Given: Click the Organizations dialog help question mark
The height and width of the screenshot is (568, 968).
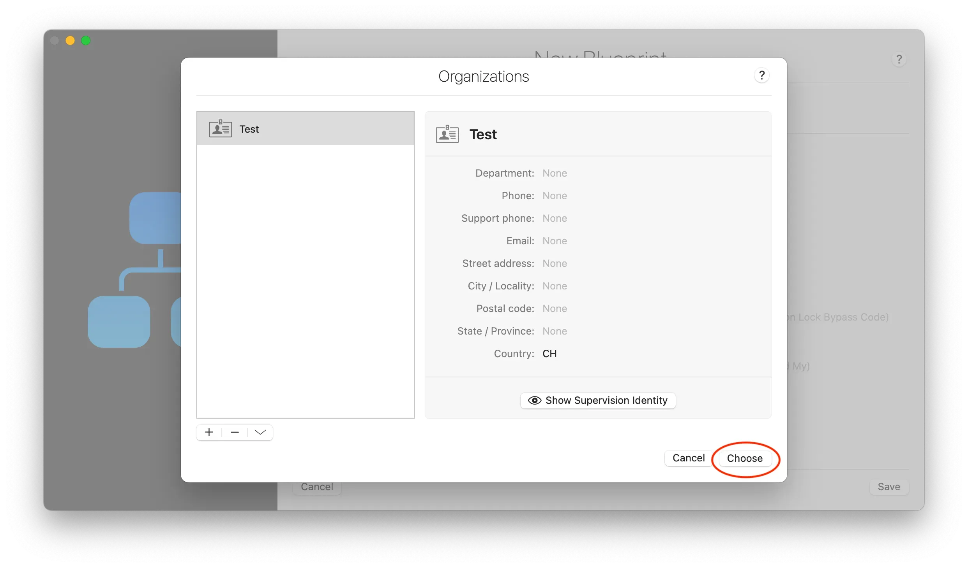Looking at the screenshot, I should click(761, 75).
